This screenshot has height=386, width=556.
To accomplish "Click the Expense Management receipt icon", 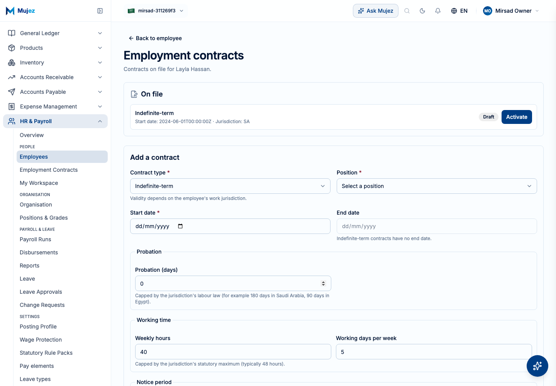I will tap(12, 107).
